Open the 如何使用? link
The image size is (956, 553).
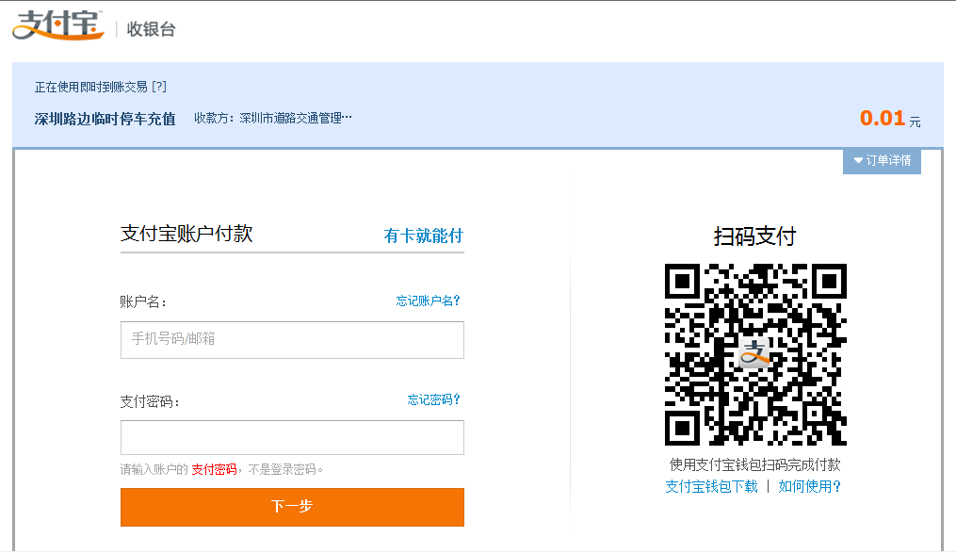coord(810,486)
